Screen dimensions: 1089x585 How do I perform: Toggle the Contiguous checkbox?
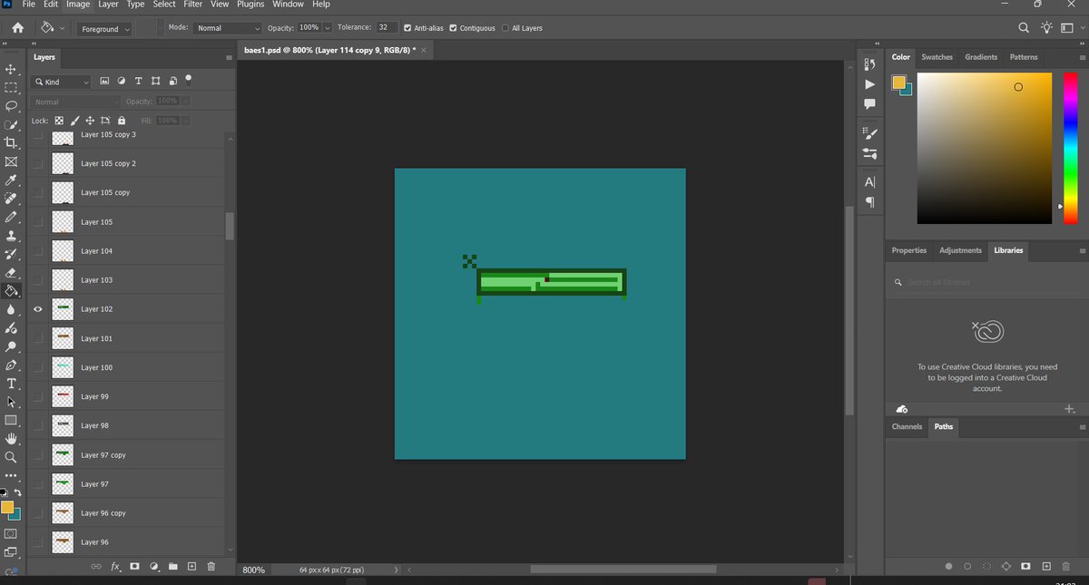click(x=453, y=28)
